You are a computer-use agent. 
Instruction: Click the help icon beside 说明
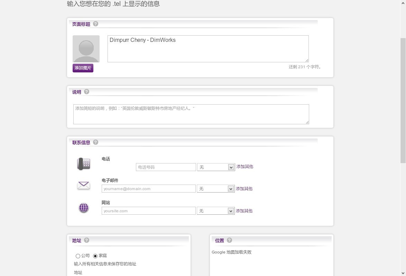87,92
